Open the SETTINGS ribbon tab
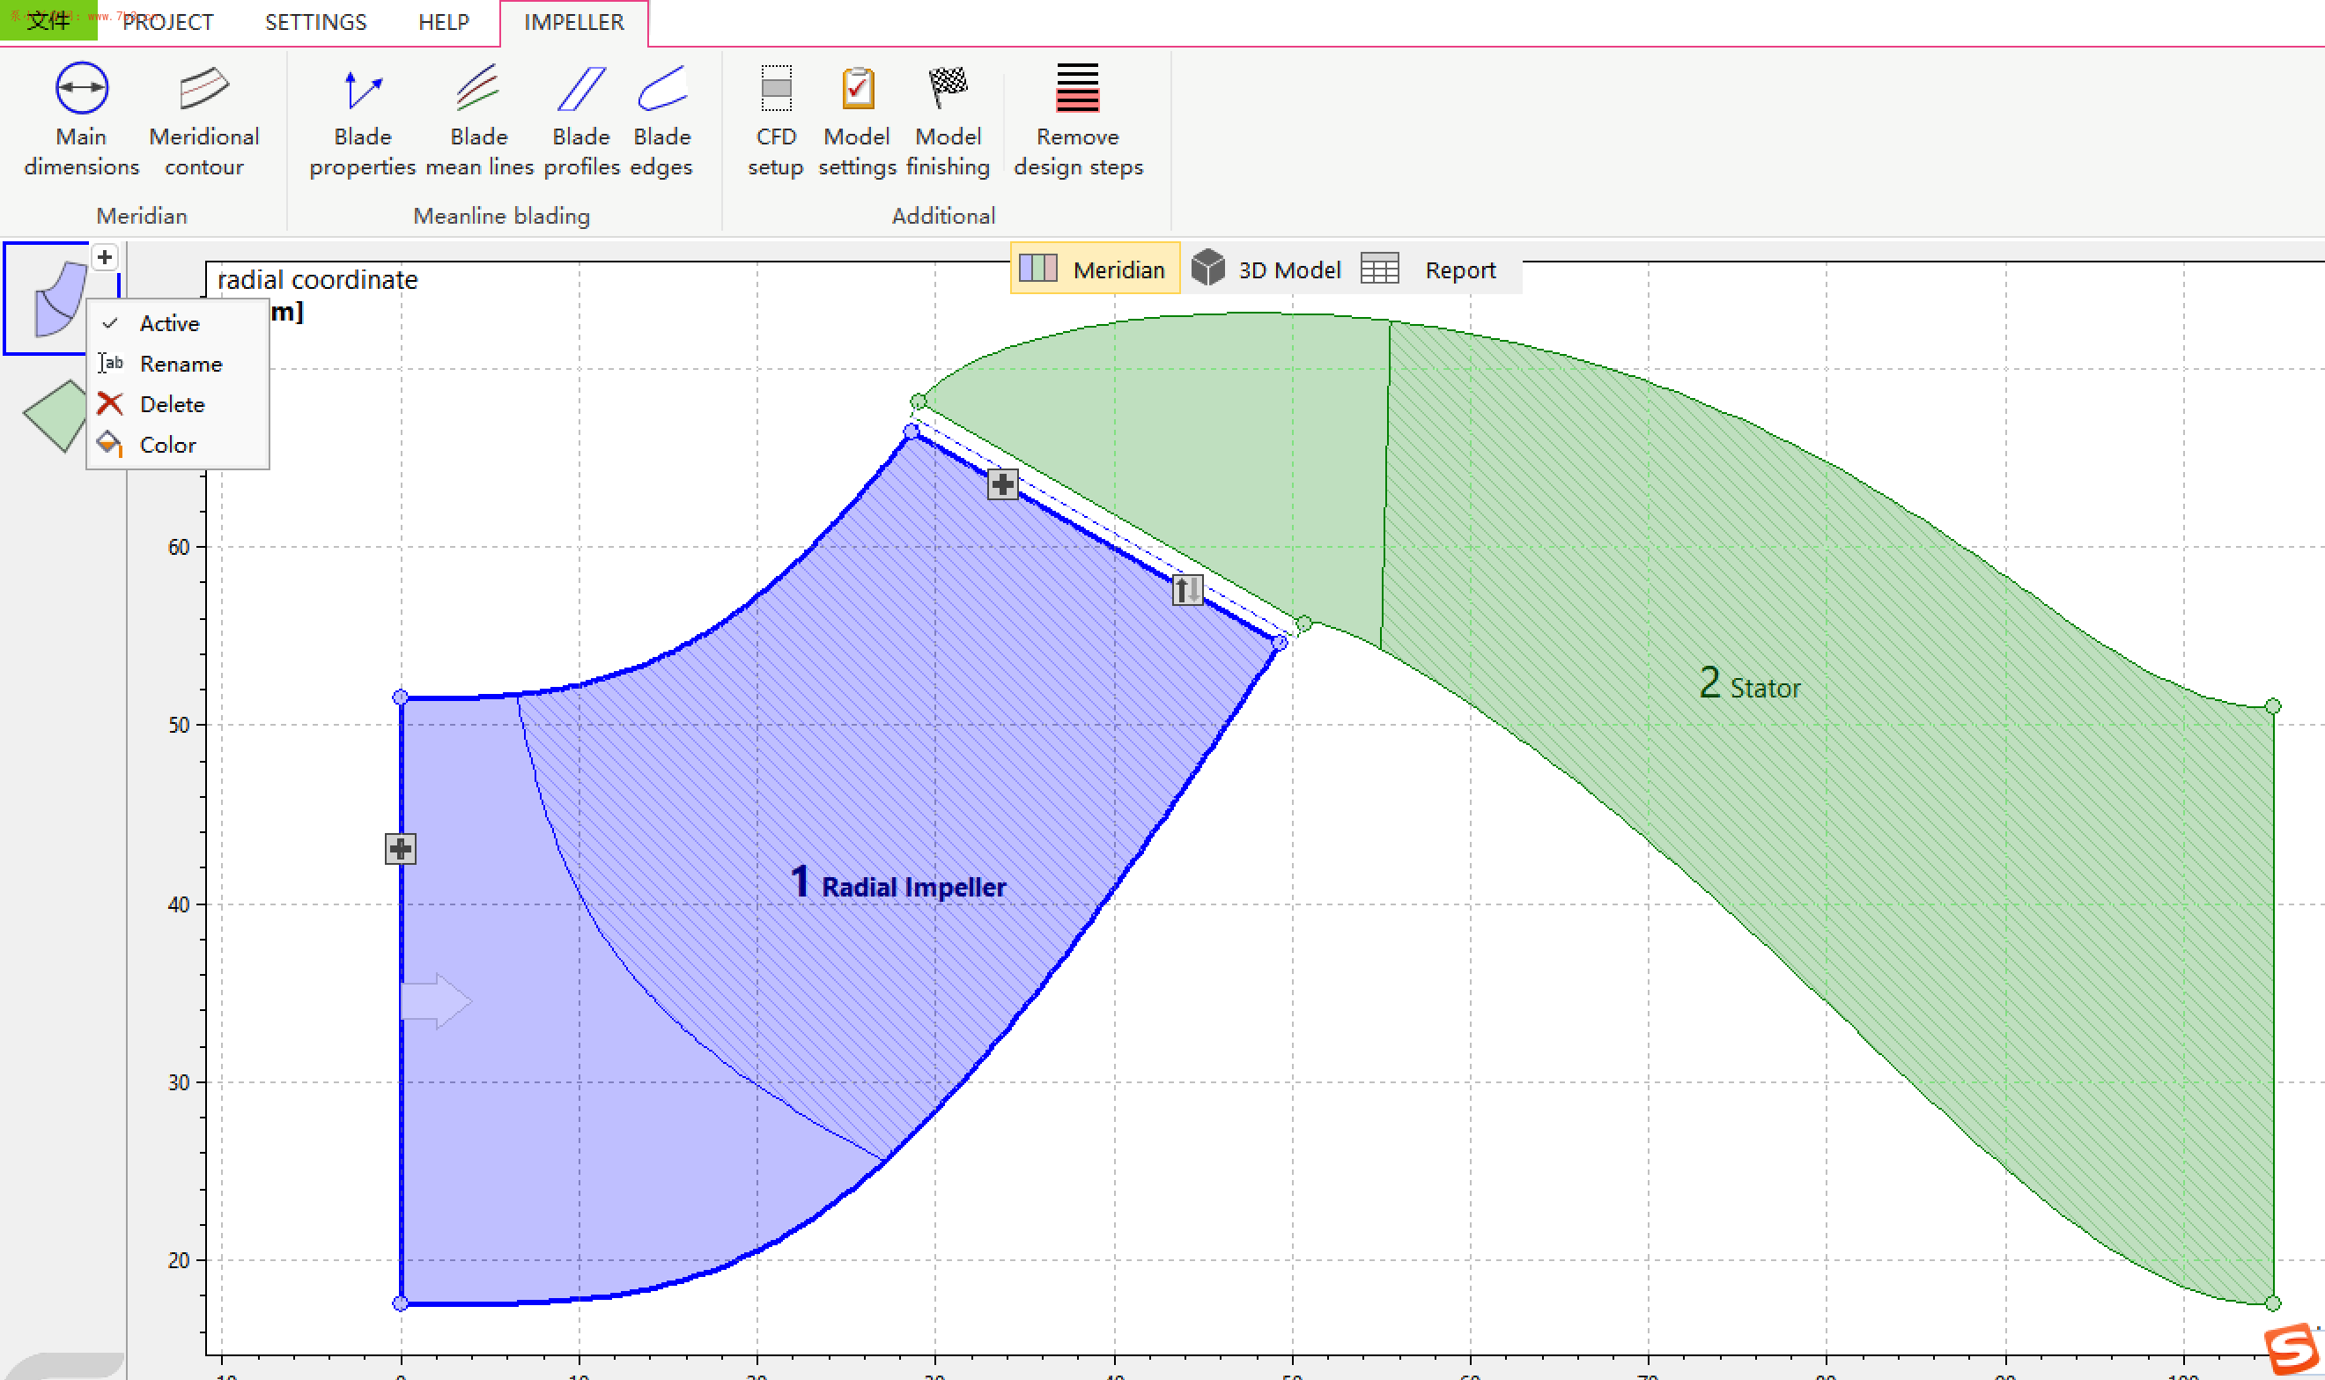The image size is (2325, 1380). pos(315,21)
